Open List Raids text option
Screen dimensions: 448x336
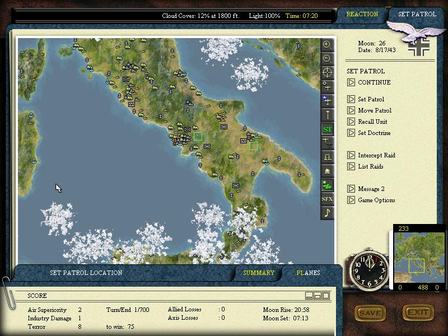click(x=371, y=166)
